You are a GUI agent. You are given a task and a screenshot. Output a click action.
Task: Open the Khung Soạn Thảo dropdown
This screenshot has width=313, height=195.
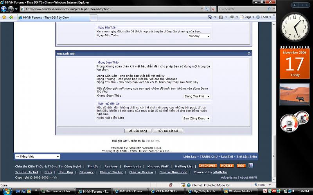coord(196,96)
